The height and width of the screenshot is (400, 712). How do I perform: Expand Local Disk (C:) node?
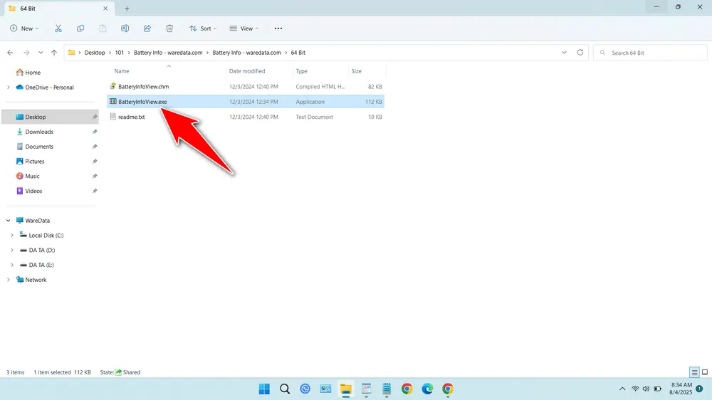12,235
